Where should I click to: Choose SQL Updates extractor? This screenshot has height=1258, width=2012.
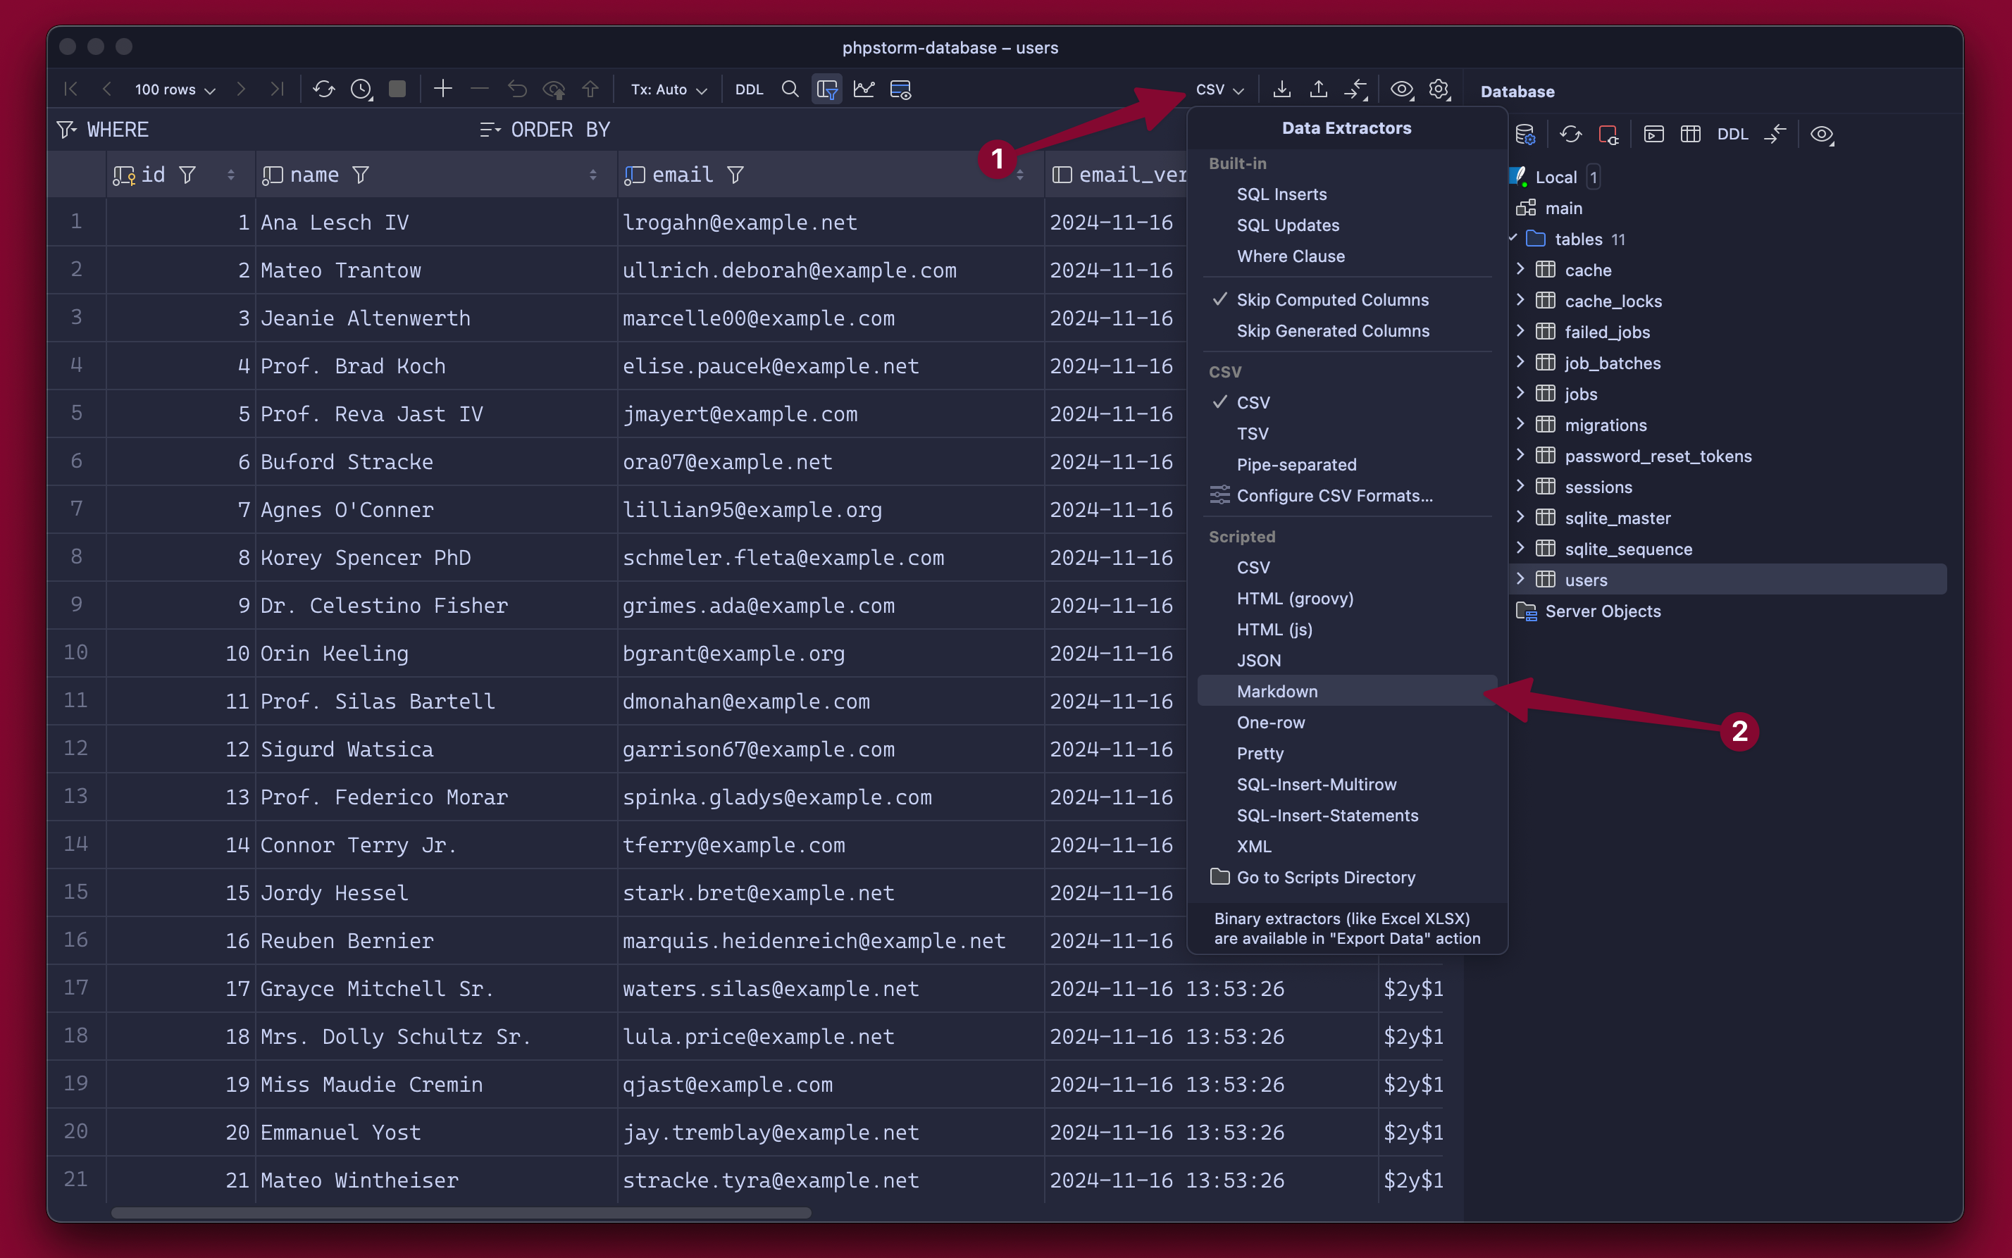1346,225
